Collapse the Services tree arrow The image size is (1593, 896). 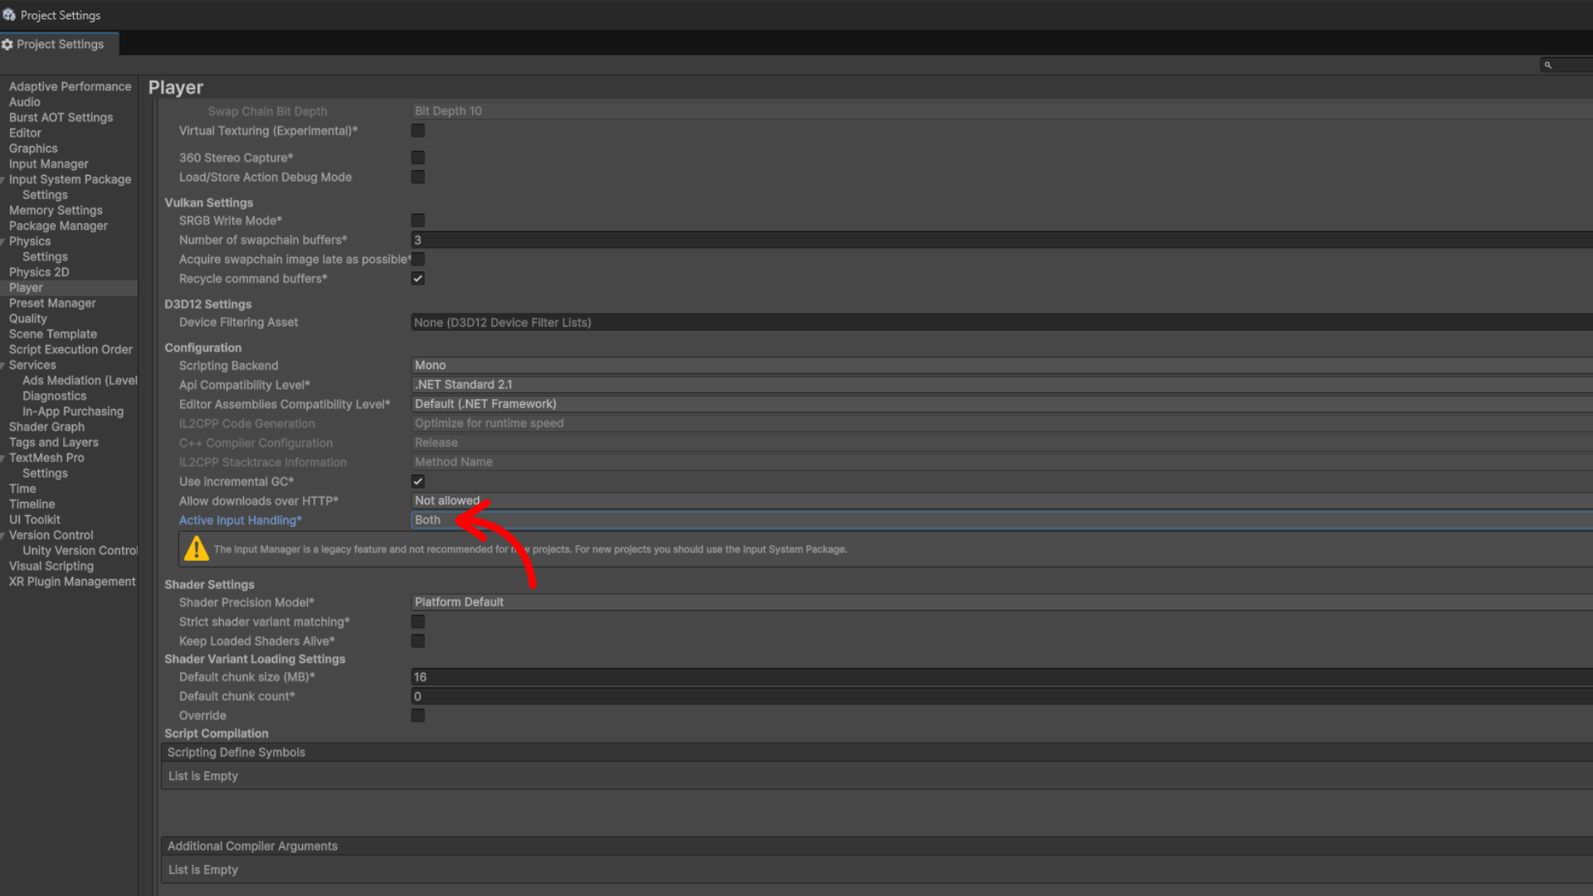[x=3, y=365]
